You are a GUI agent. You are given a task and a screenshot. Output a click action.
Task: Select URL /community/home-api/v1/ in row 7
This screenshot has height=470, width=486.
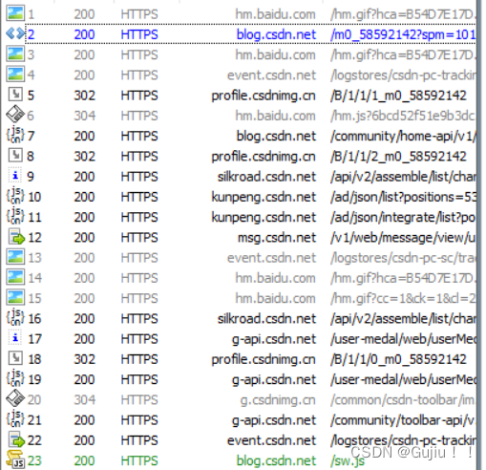[403, 136]
